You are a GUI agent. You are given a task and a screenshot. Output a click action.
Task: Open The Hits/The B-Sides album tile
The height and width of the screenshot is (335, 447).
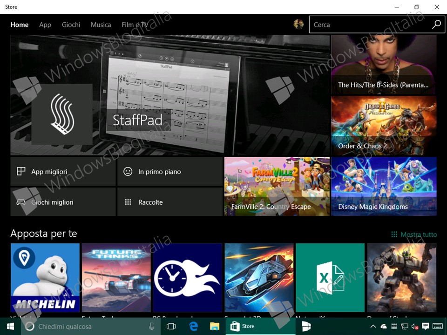click(x=384, y=64)
